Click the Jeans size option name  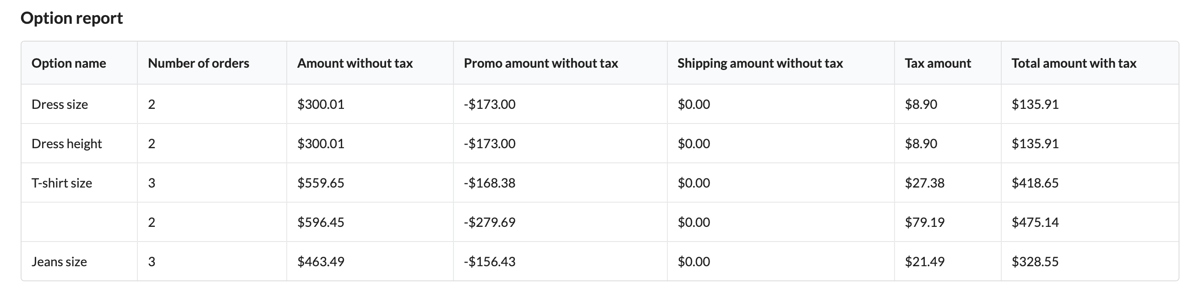(x=59, y=262)
